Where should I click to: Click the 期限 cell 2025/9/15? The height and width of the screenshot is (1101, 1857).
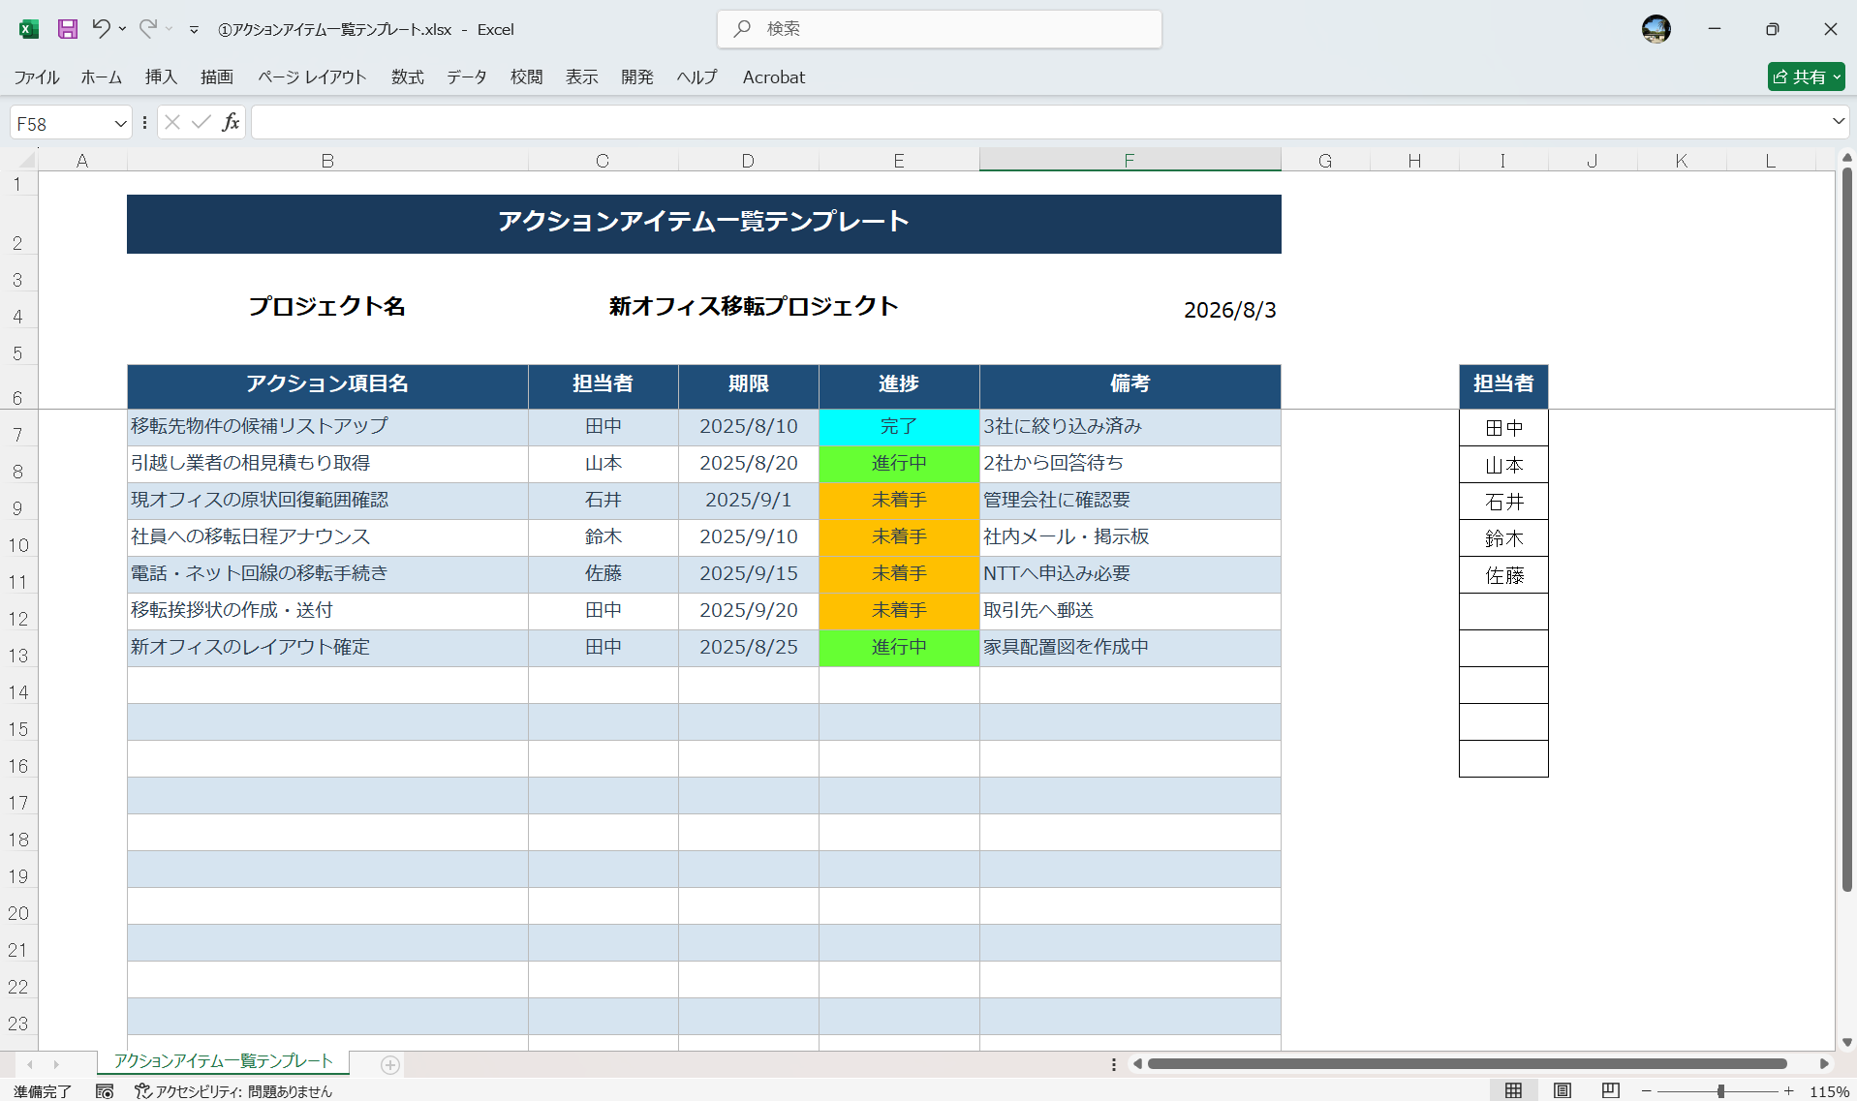[x=749, y=574]
